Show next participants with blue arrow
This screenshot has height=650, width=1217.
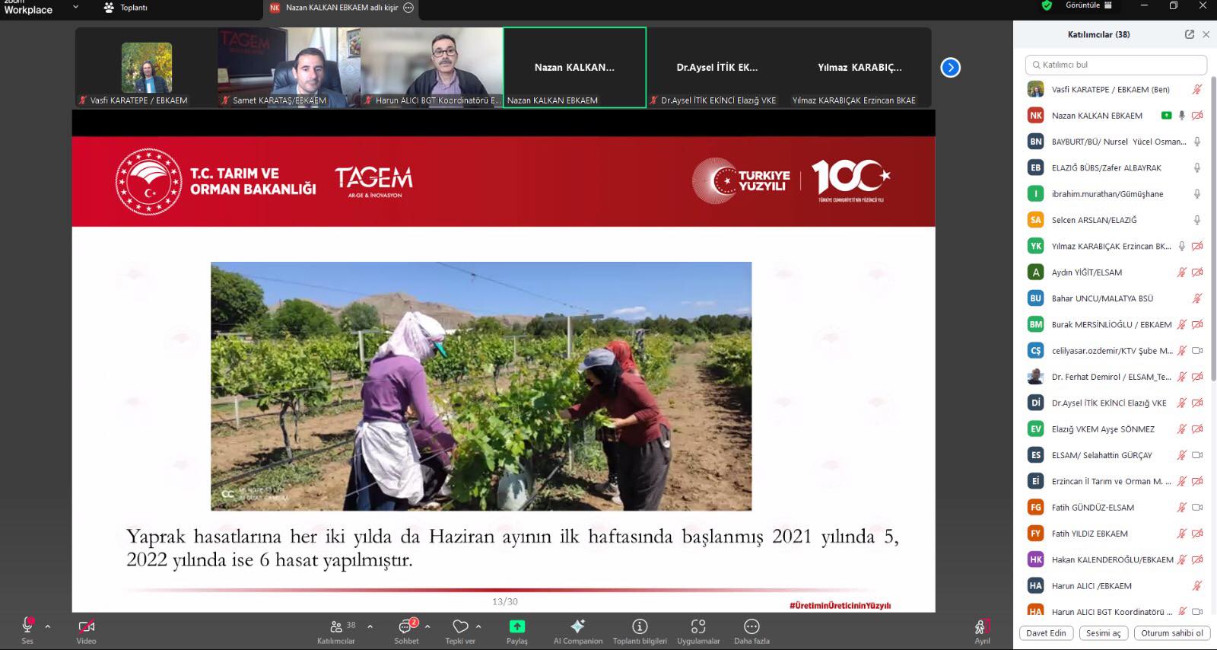tap(950, 68)
